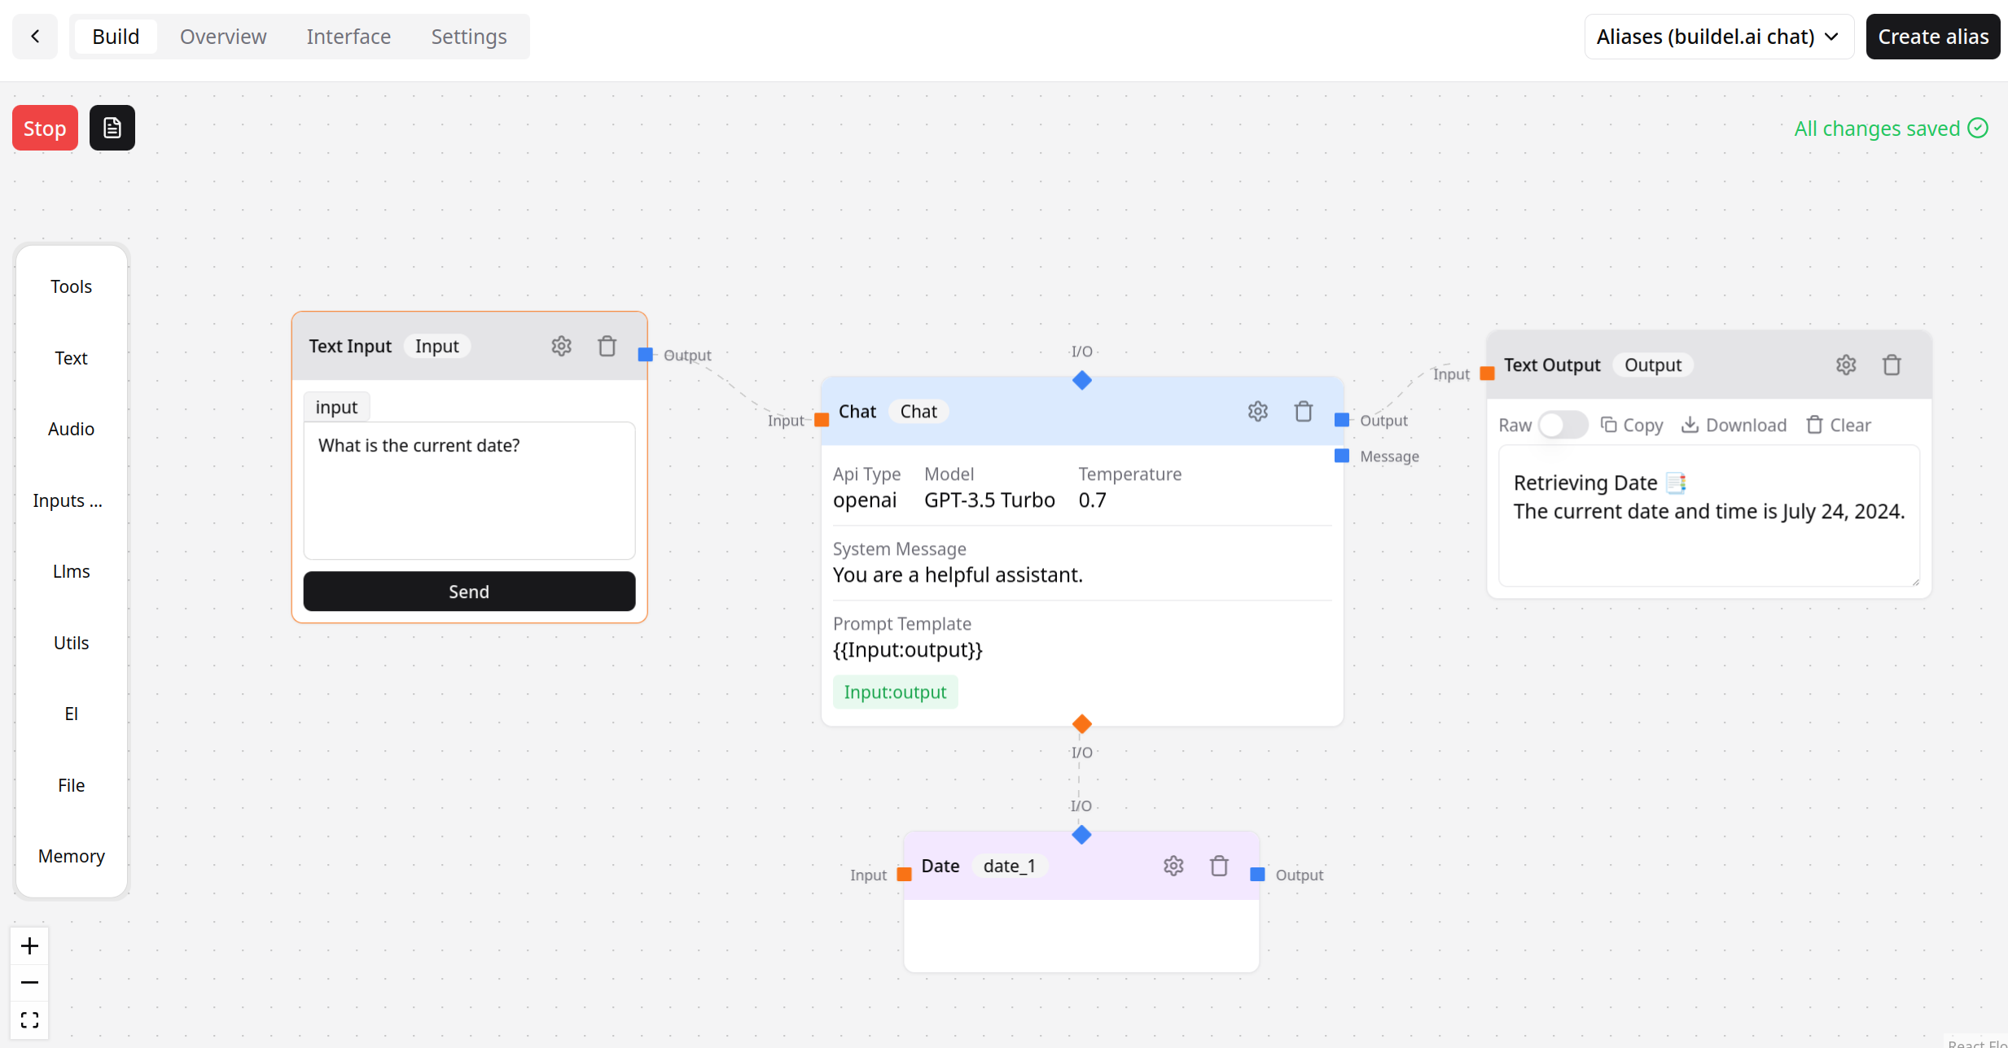Toggle the Raw switch in Text Output
Viewport: 2008px width, 1048px height.
point(1563,425)
